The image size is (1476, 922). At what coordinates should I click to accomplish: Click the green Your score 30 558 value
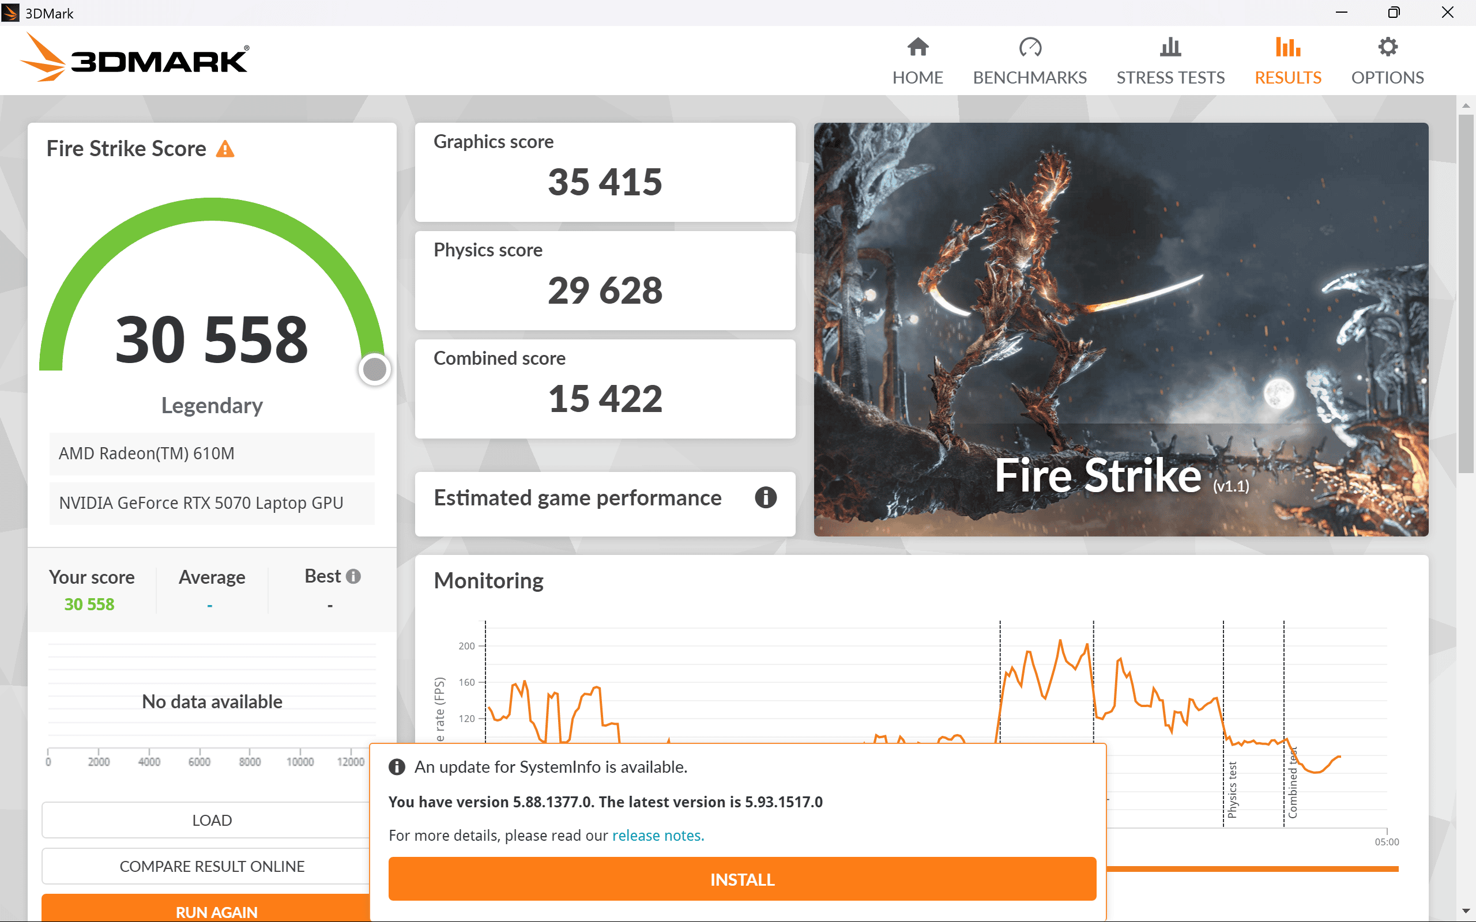[x=89, y=604]
